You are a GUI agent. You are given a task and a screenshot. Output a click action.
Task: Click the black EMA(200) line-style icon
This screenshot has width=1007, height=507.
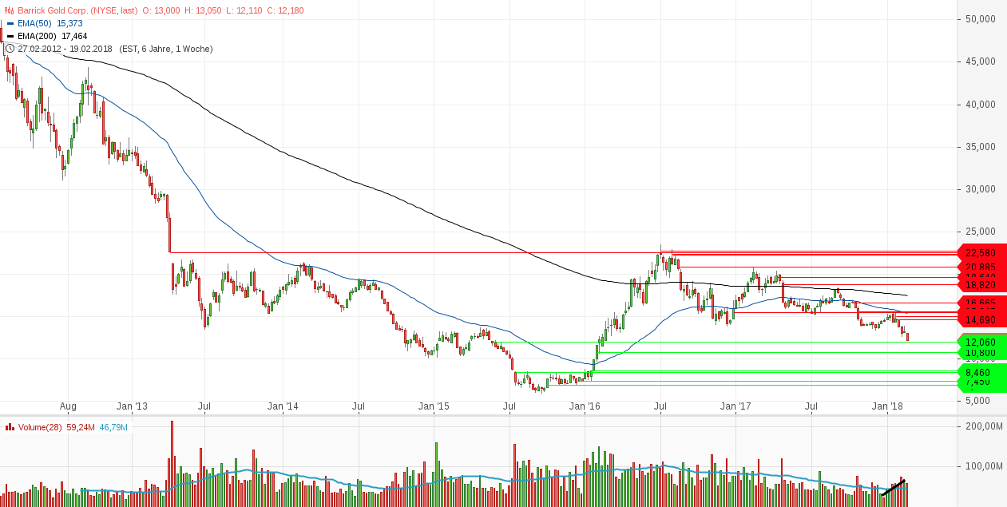9,35
